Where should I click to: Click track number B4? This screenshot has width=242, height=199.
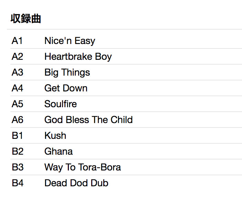(x=17, y=183)
